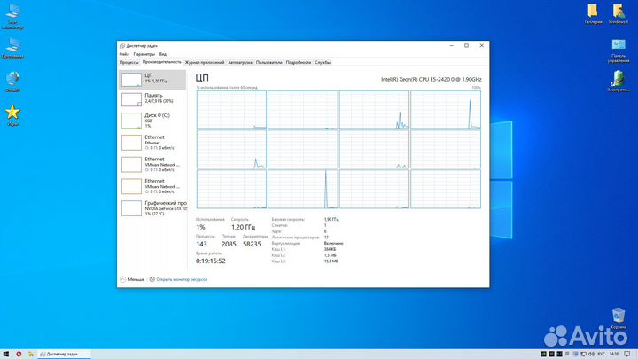Launch Opera from the taskbar
638x359 pixels.
tap(19, 353)
